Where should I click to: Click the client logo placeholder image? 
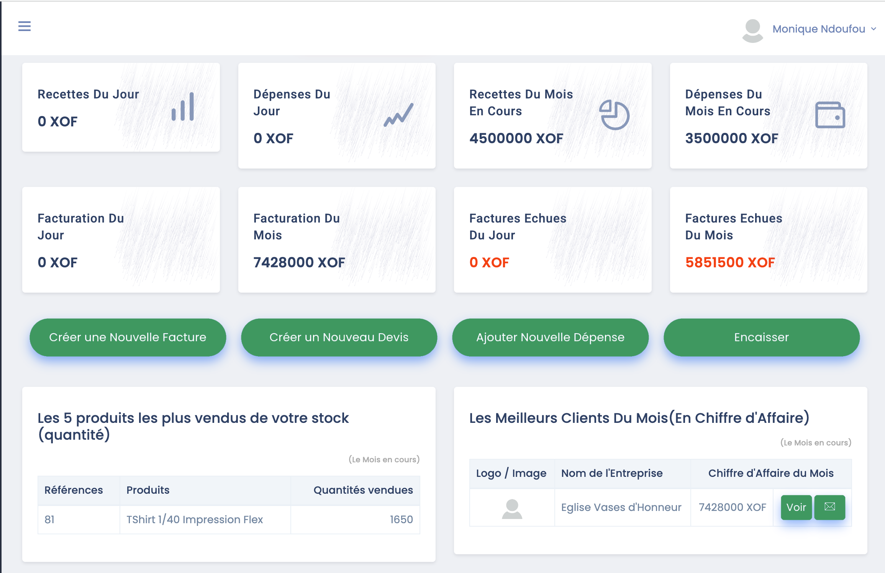pyautogui.click(x=512, y=509)
